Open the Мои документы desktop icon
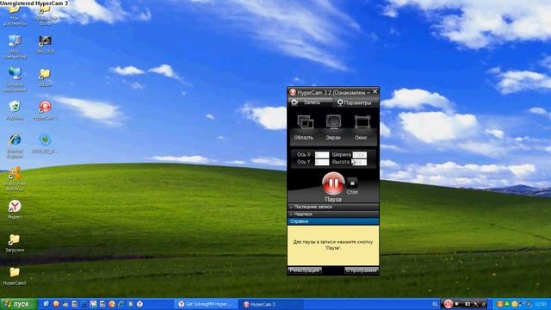The width and height of the screenshot is (551, 310). tap(15, 15)
